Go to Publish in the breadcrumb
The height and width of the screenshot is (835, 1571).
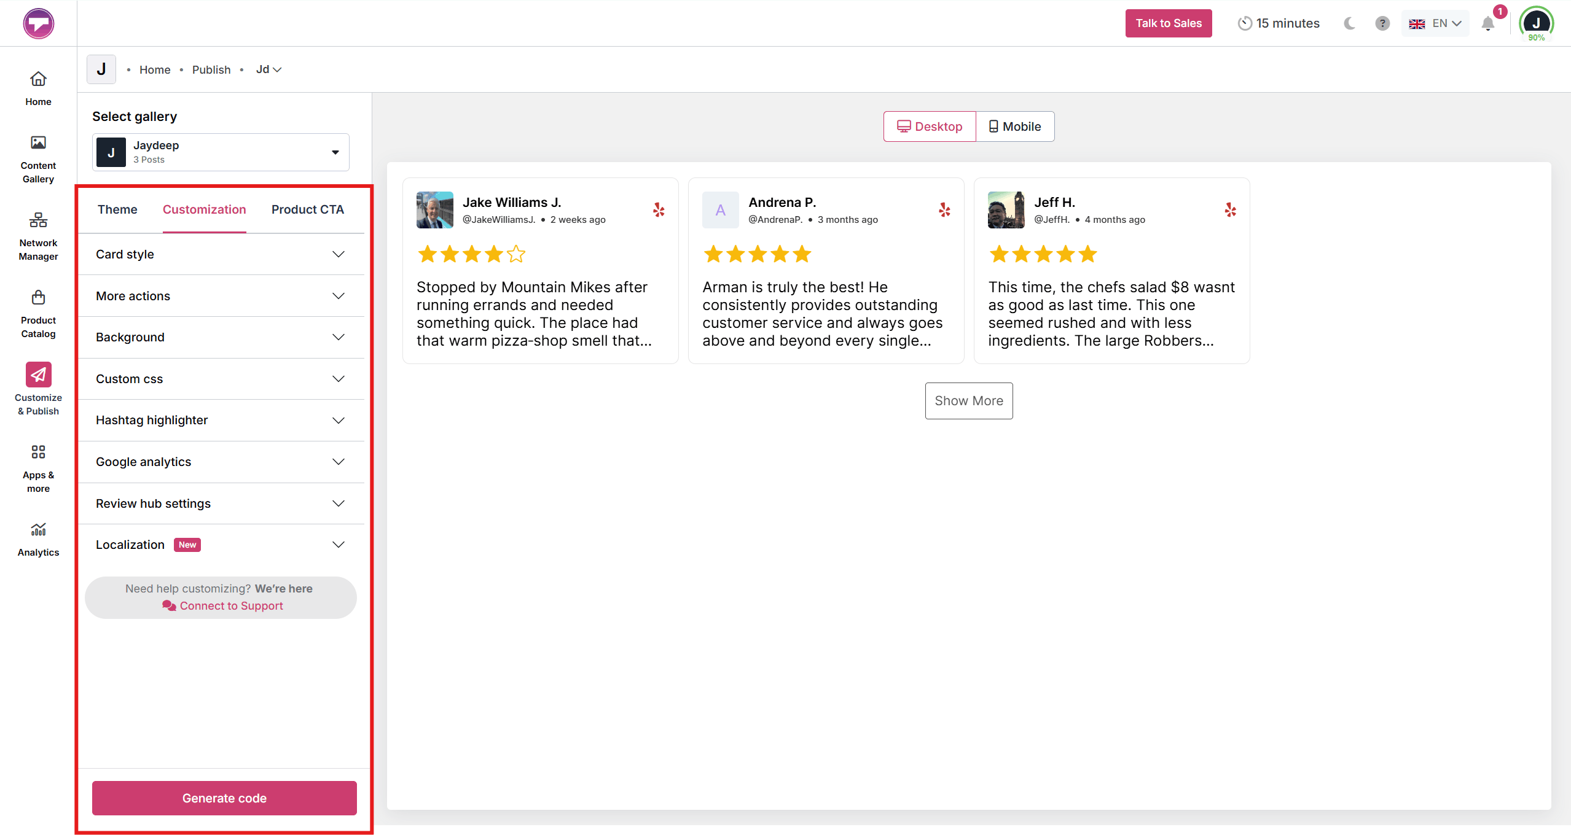tap(211, 69)
